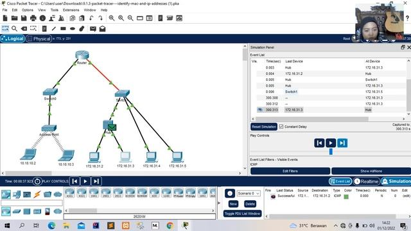Open the Scenario 0 dropdown
Viewport: 411px width, 231px height.
pyautogui.click(x=249, y=193)
